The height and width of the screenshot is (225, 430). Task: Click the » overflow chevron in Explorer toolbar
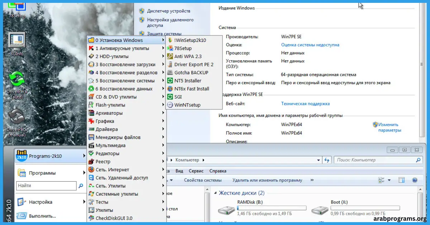click(312, 180)
